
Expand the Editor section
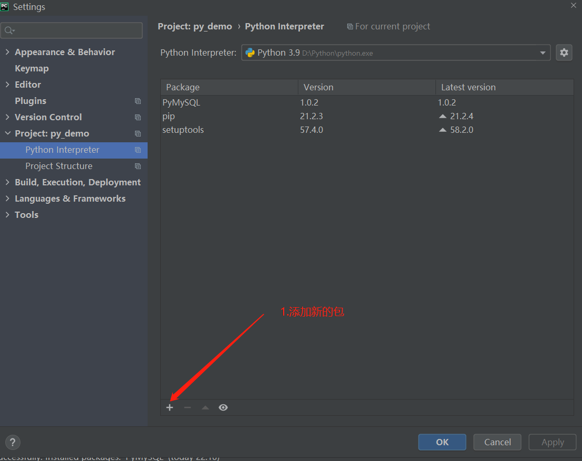click(7, 85)
